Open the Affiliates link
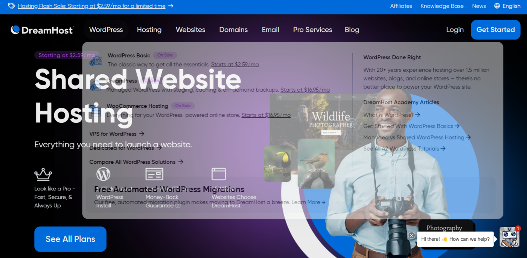The height and width of the screenshot is (258, 527). pyautogui.click(x=401, y=6)
